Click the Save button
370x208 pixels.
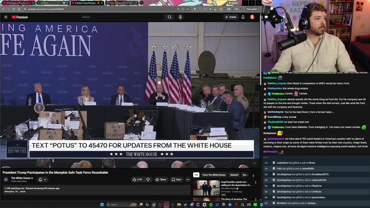click(x=176, y=179)
